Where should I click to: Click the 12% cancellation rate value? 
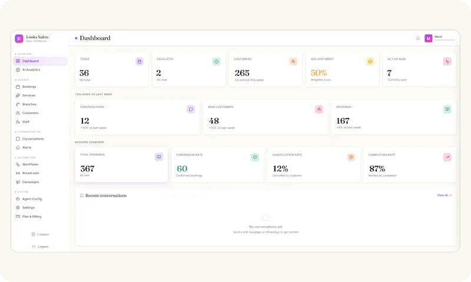pos(280,168)
